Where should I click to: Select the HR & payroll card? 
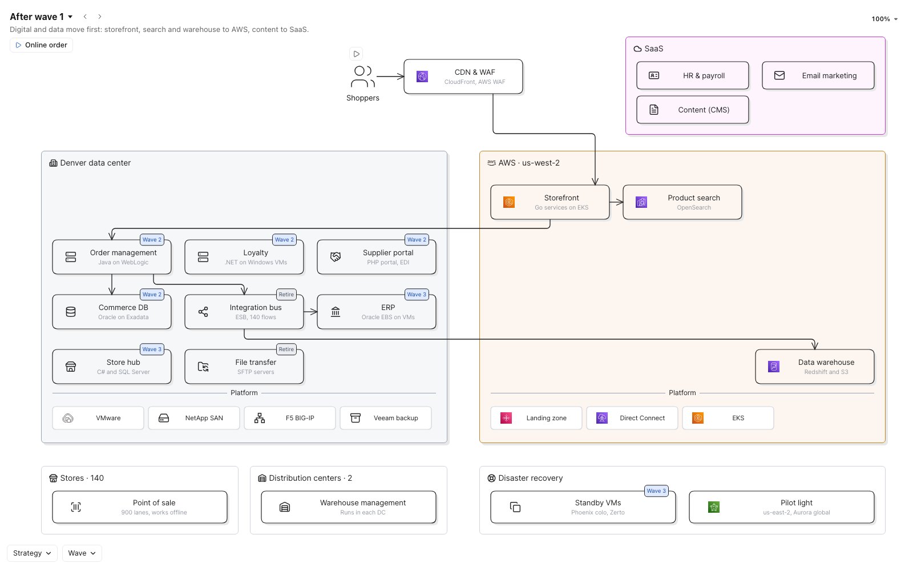coord(693,75)
